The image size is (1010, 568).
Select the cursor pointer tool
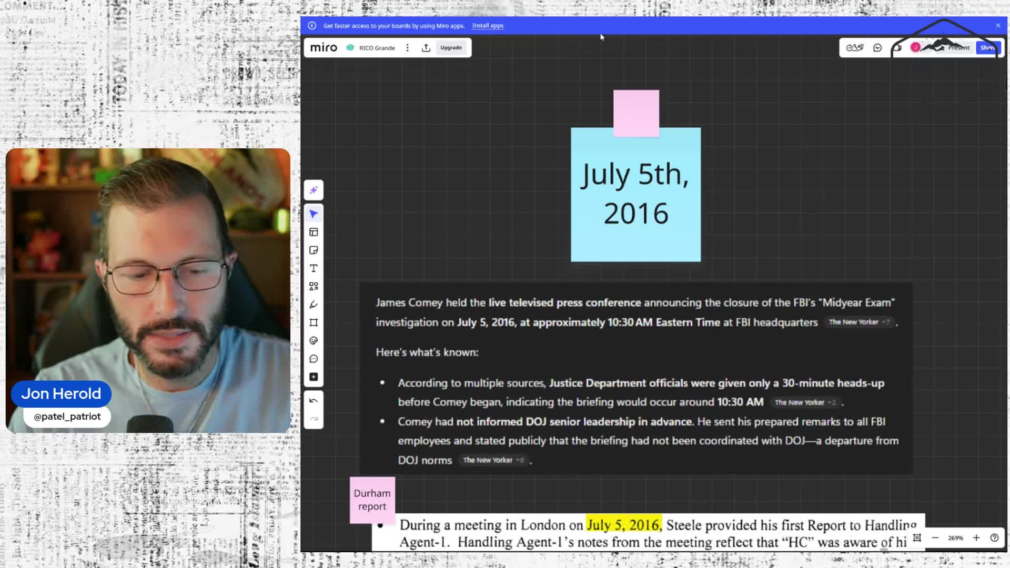tap(314, 214)
